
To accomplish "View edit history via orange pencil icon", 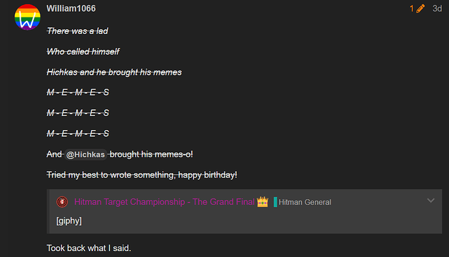I will pyautogui.click(x=420, y=8).
